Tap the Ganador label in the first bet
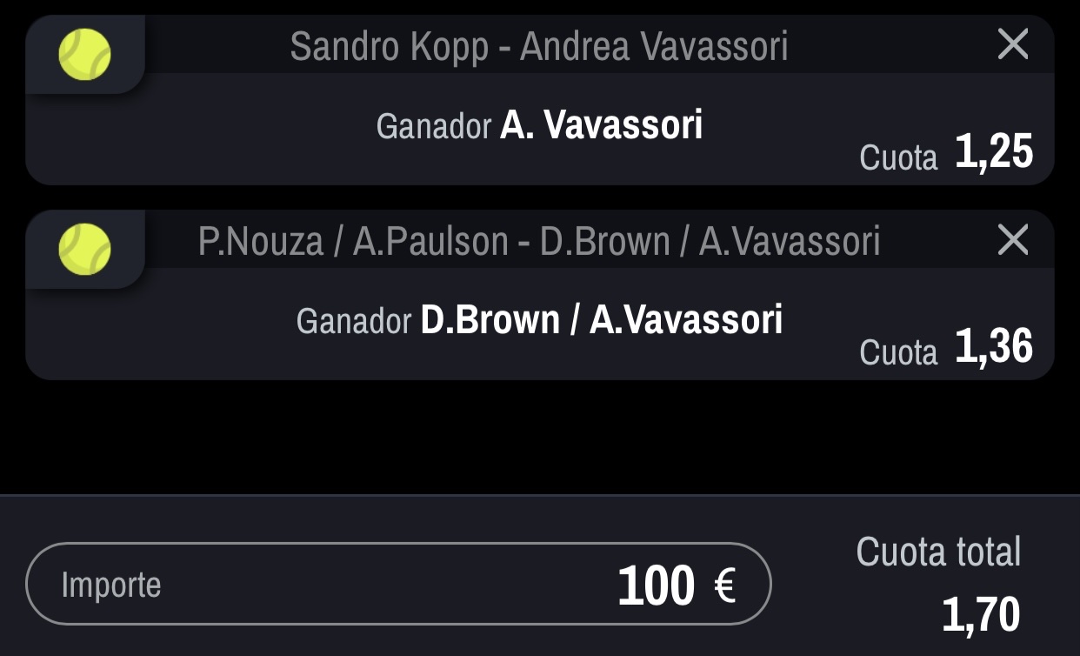Image resolution: width=1080 pixels, height=656 pixels. pyautogui.click(x=434, y=128)
